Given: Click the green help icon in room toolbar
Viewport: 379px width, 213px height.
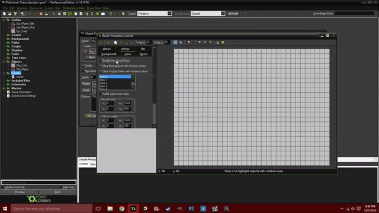Looking at the screenshot, I should click(x=223, y=42).
